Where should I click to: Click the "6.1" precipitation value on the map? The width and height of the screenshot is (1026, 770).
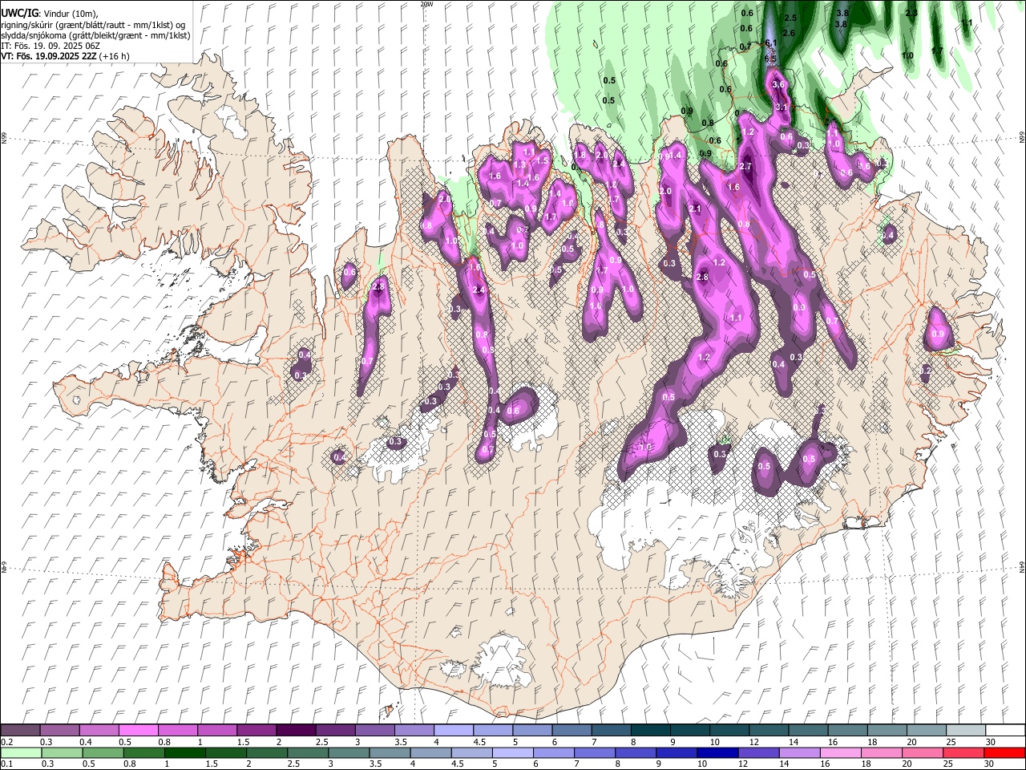tap(772, 42)
